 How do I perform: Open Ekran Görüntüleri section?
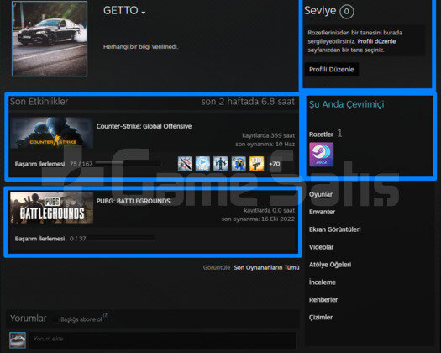coord(334,229)
